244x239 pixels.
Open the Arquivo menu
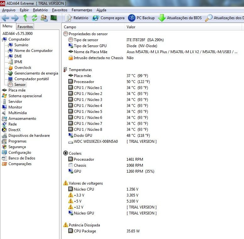(9, 10)
